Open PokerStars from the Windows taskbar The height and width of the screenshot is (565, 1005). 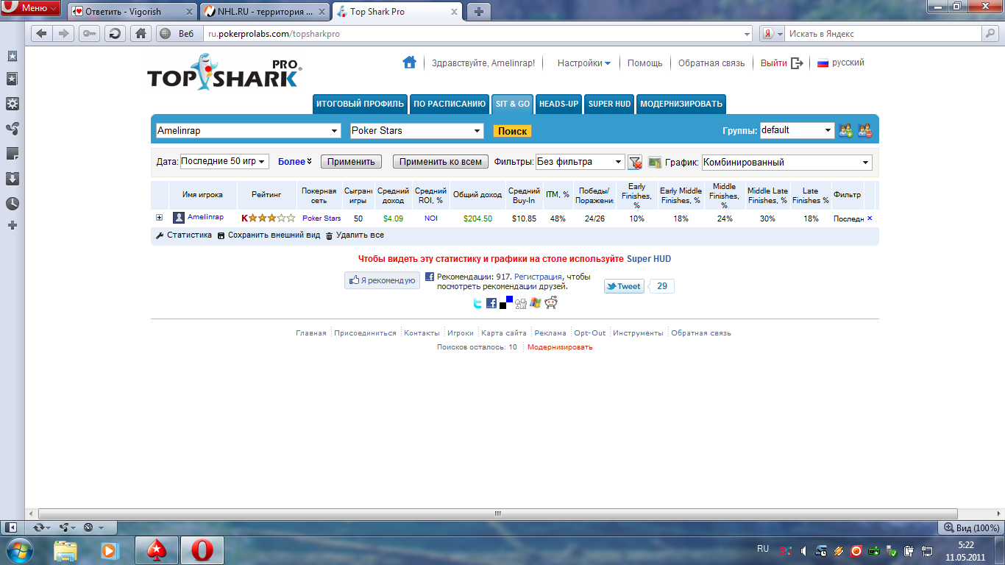pos(156,550)
